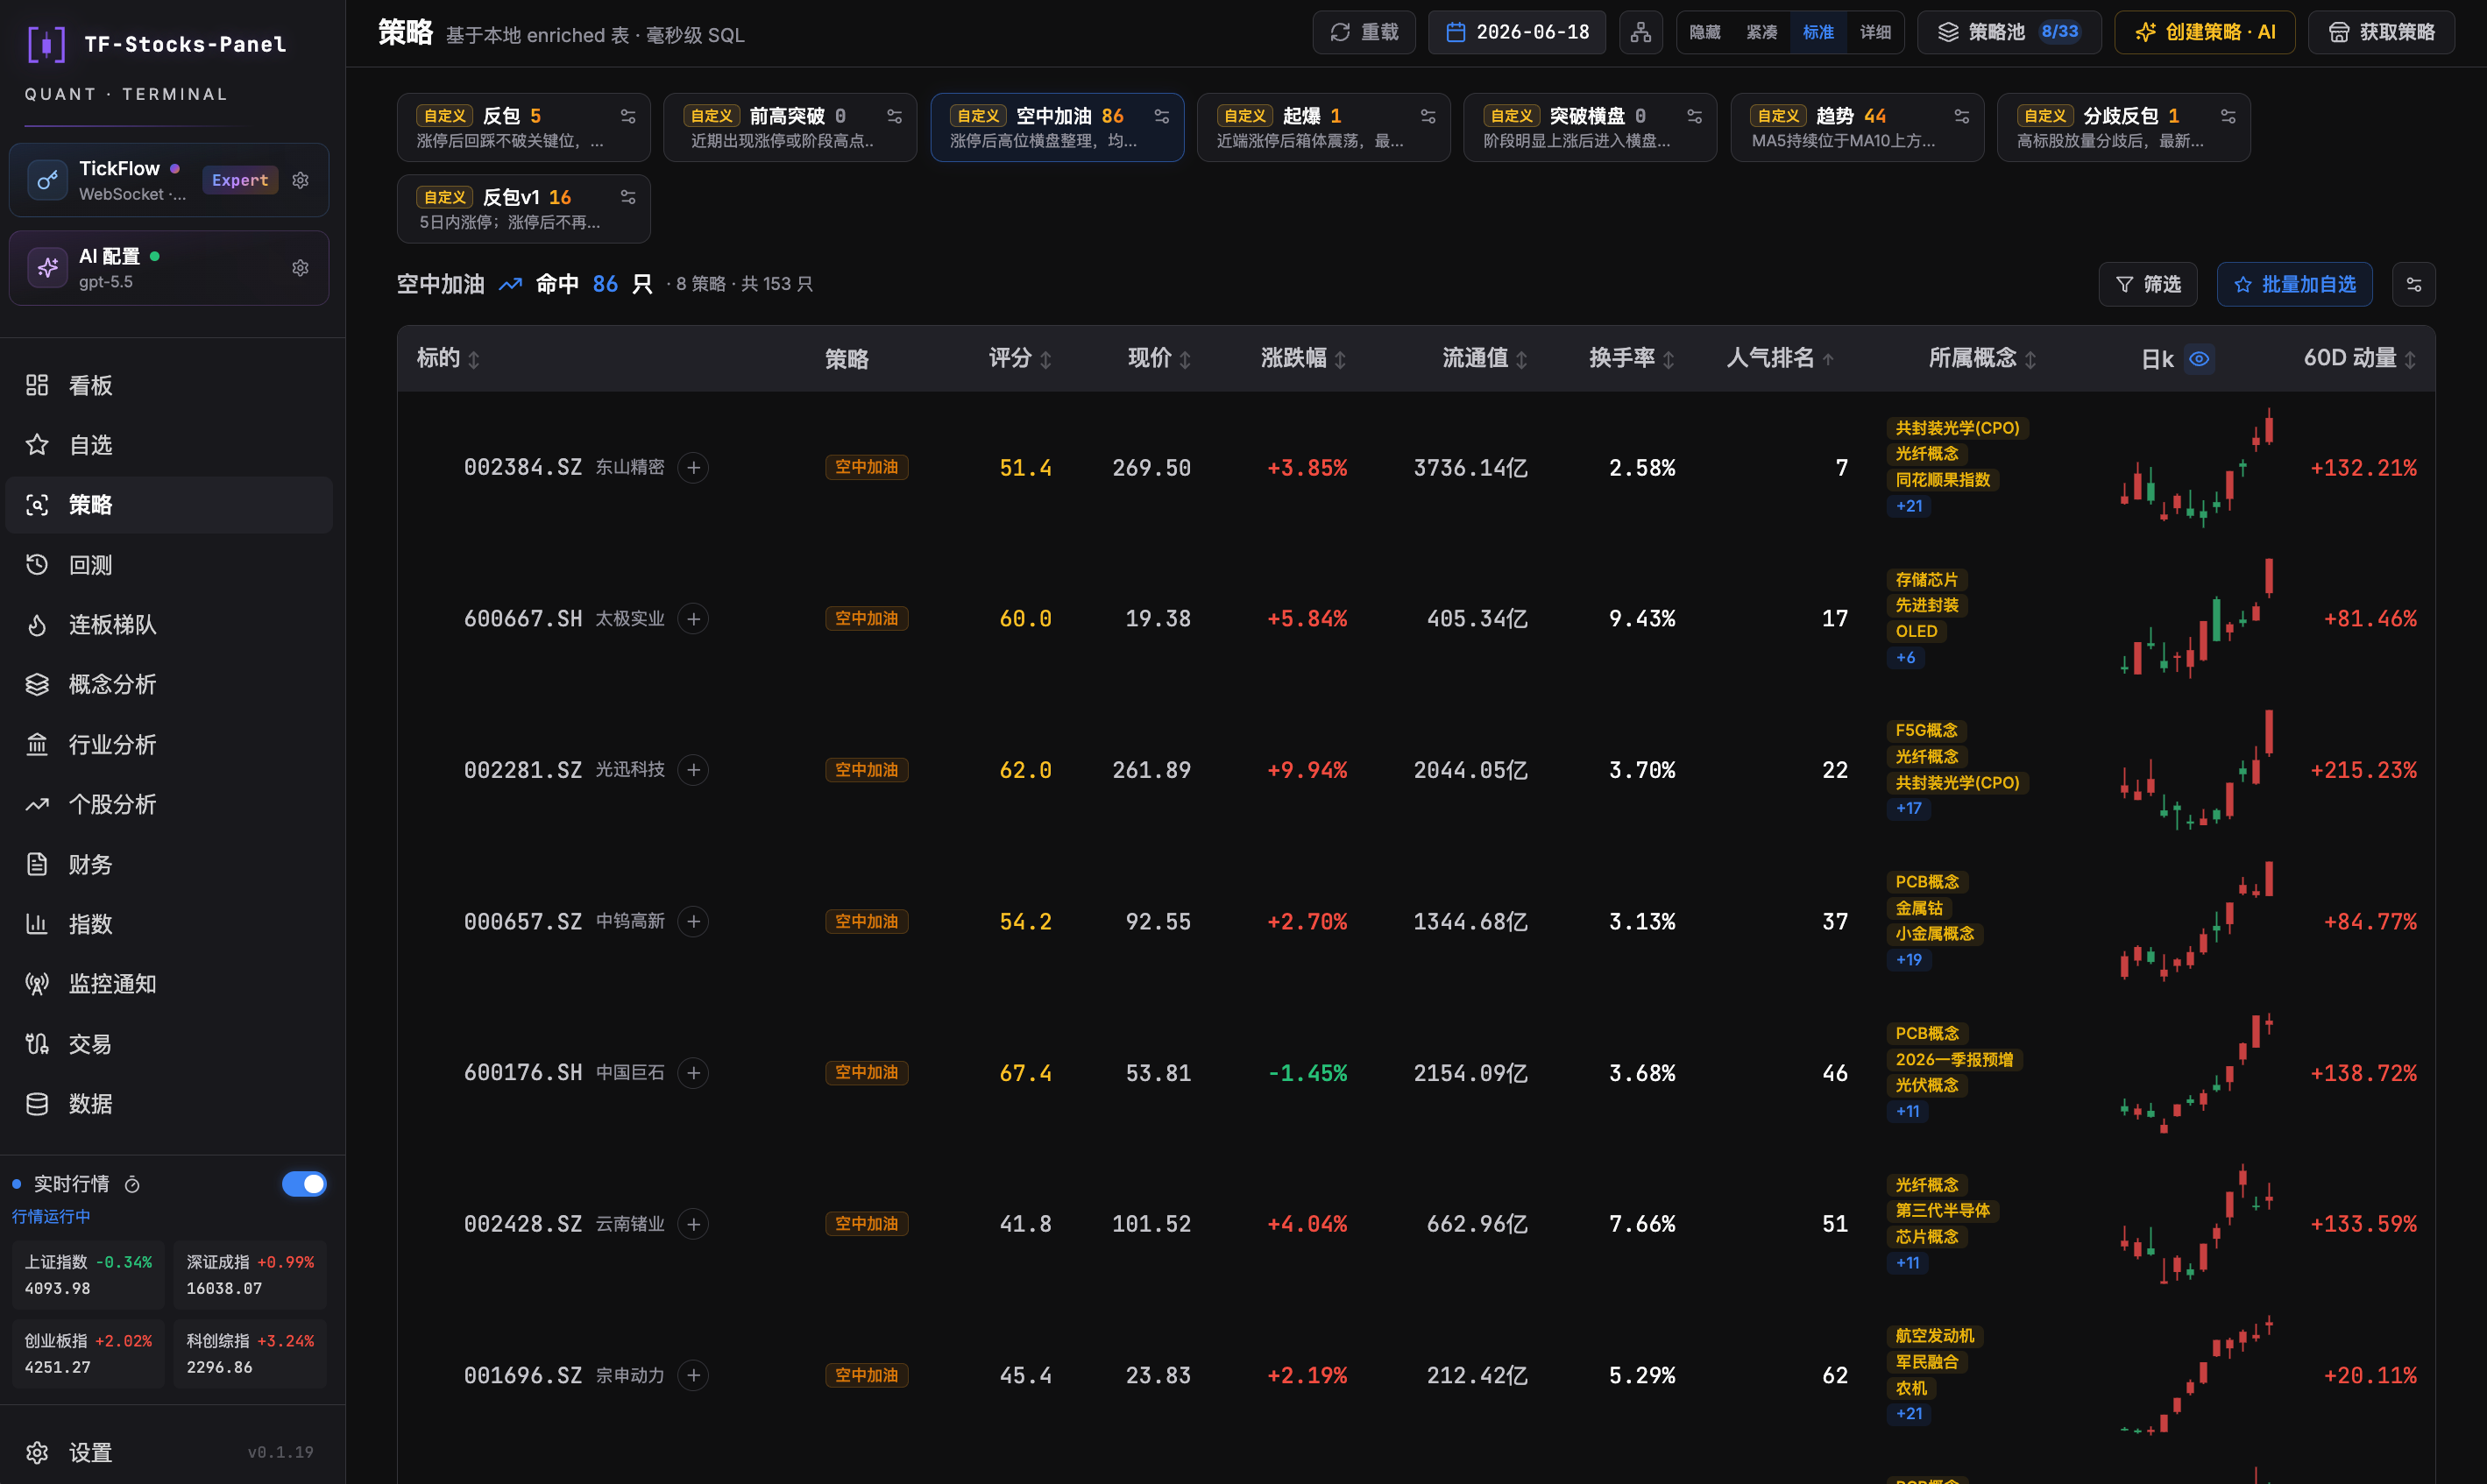Screen dimensions: 2487x1484
Task: Sort table by 人气排名 column
Action: click(x=1781, y=359)
